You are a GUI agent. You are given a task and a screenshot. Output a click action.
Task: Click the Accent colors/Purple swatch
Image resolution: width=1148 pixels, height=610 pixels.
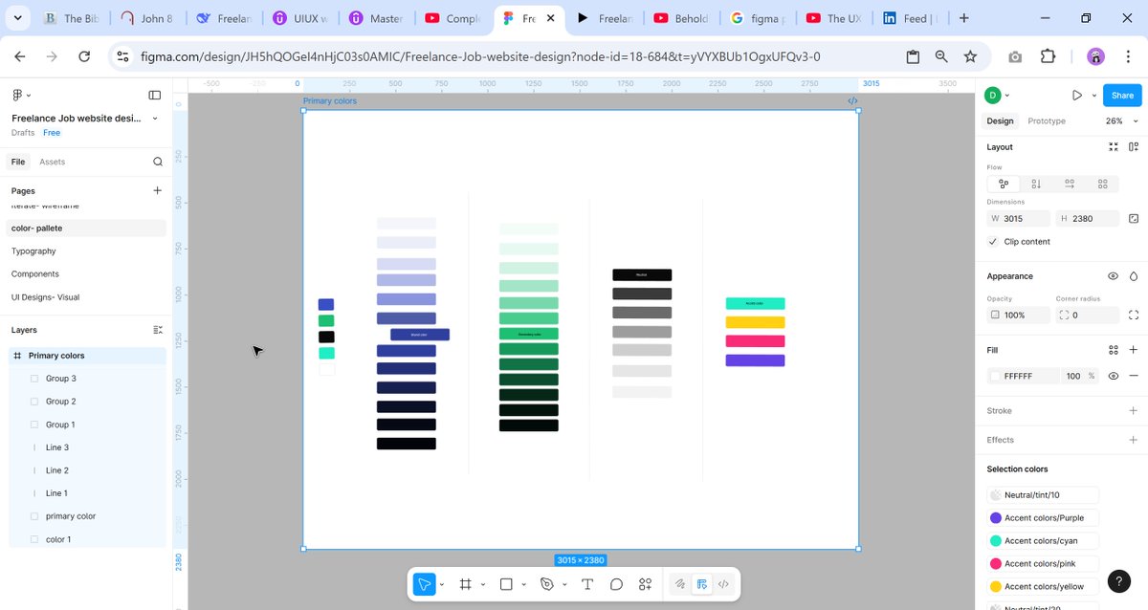[x=997, y=517]
